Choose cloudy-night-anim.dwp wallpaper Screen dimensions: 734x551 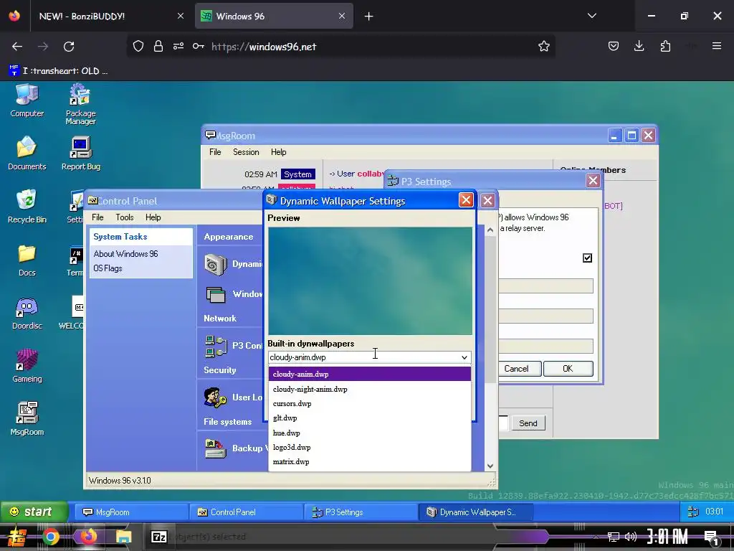pos(369,389)
